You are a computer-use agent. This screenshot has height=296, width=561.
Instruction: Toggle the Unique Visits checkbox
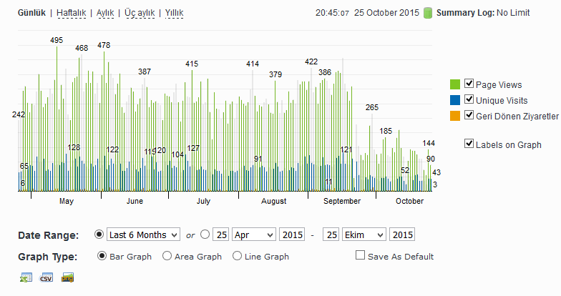coord(469,99)
